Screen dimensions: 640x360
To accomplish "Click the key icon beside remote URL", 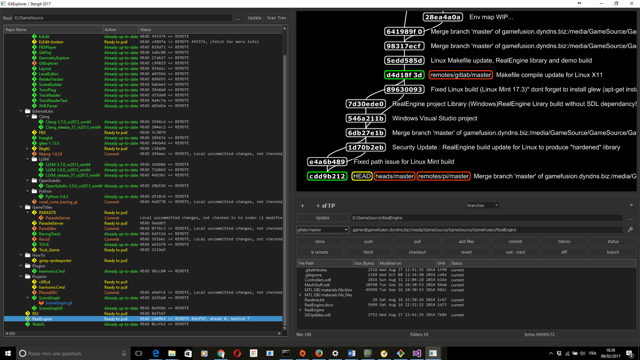I will (x=630, y=230).
